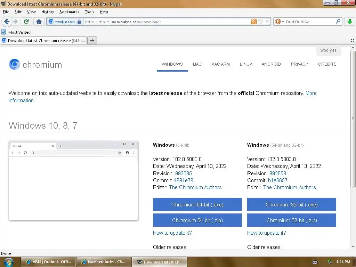Image resolution: width=356 pixels, height=267 pixels.
Task: Click the Most Visited bookmarks icon
Action: tap(4, 32)
